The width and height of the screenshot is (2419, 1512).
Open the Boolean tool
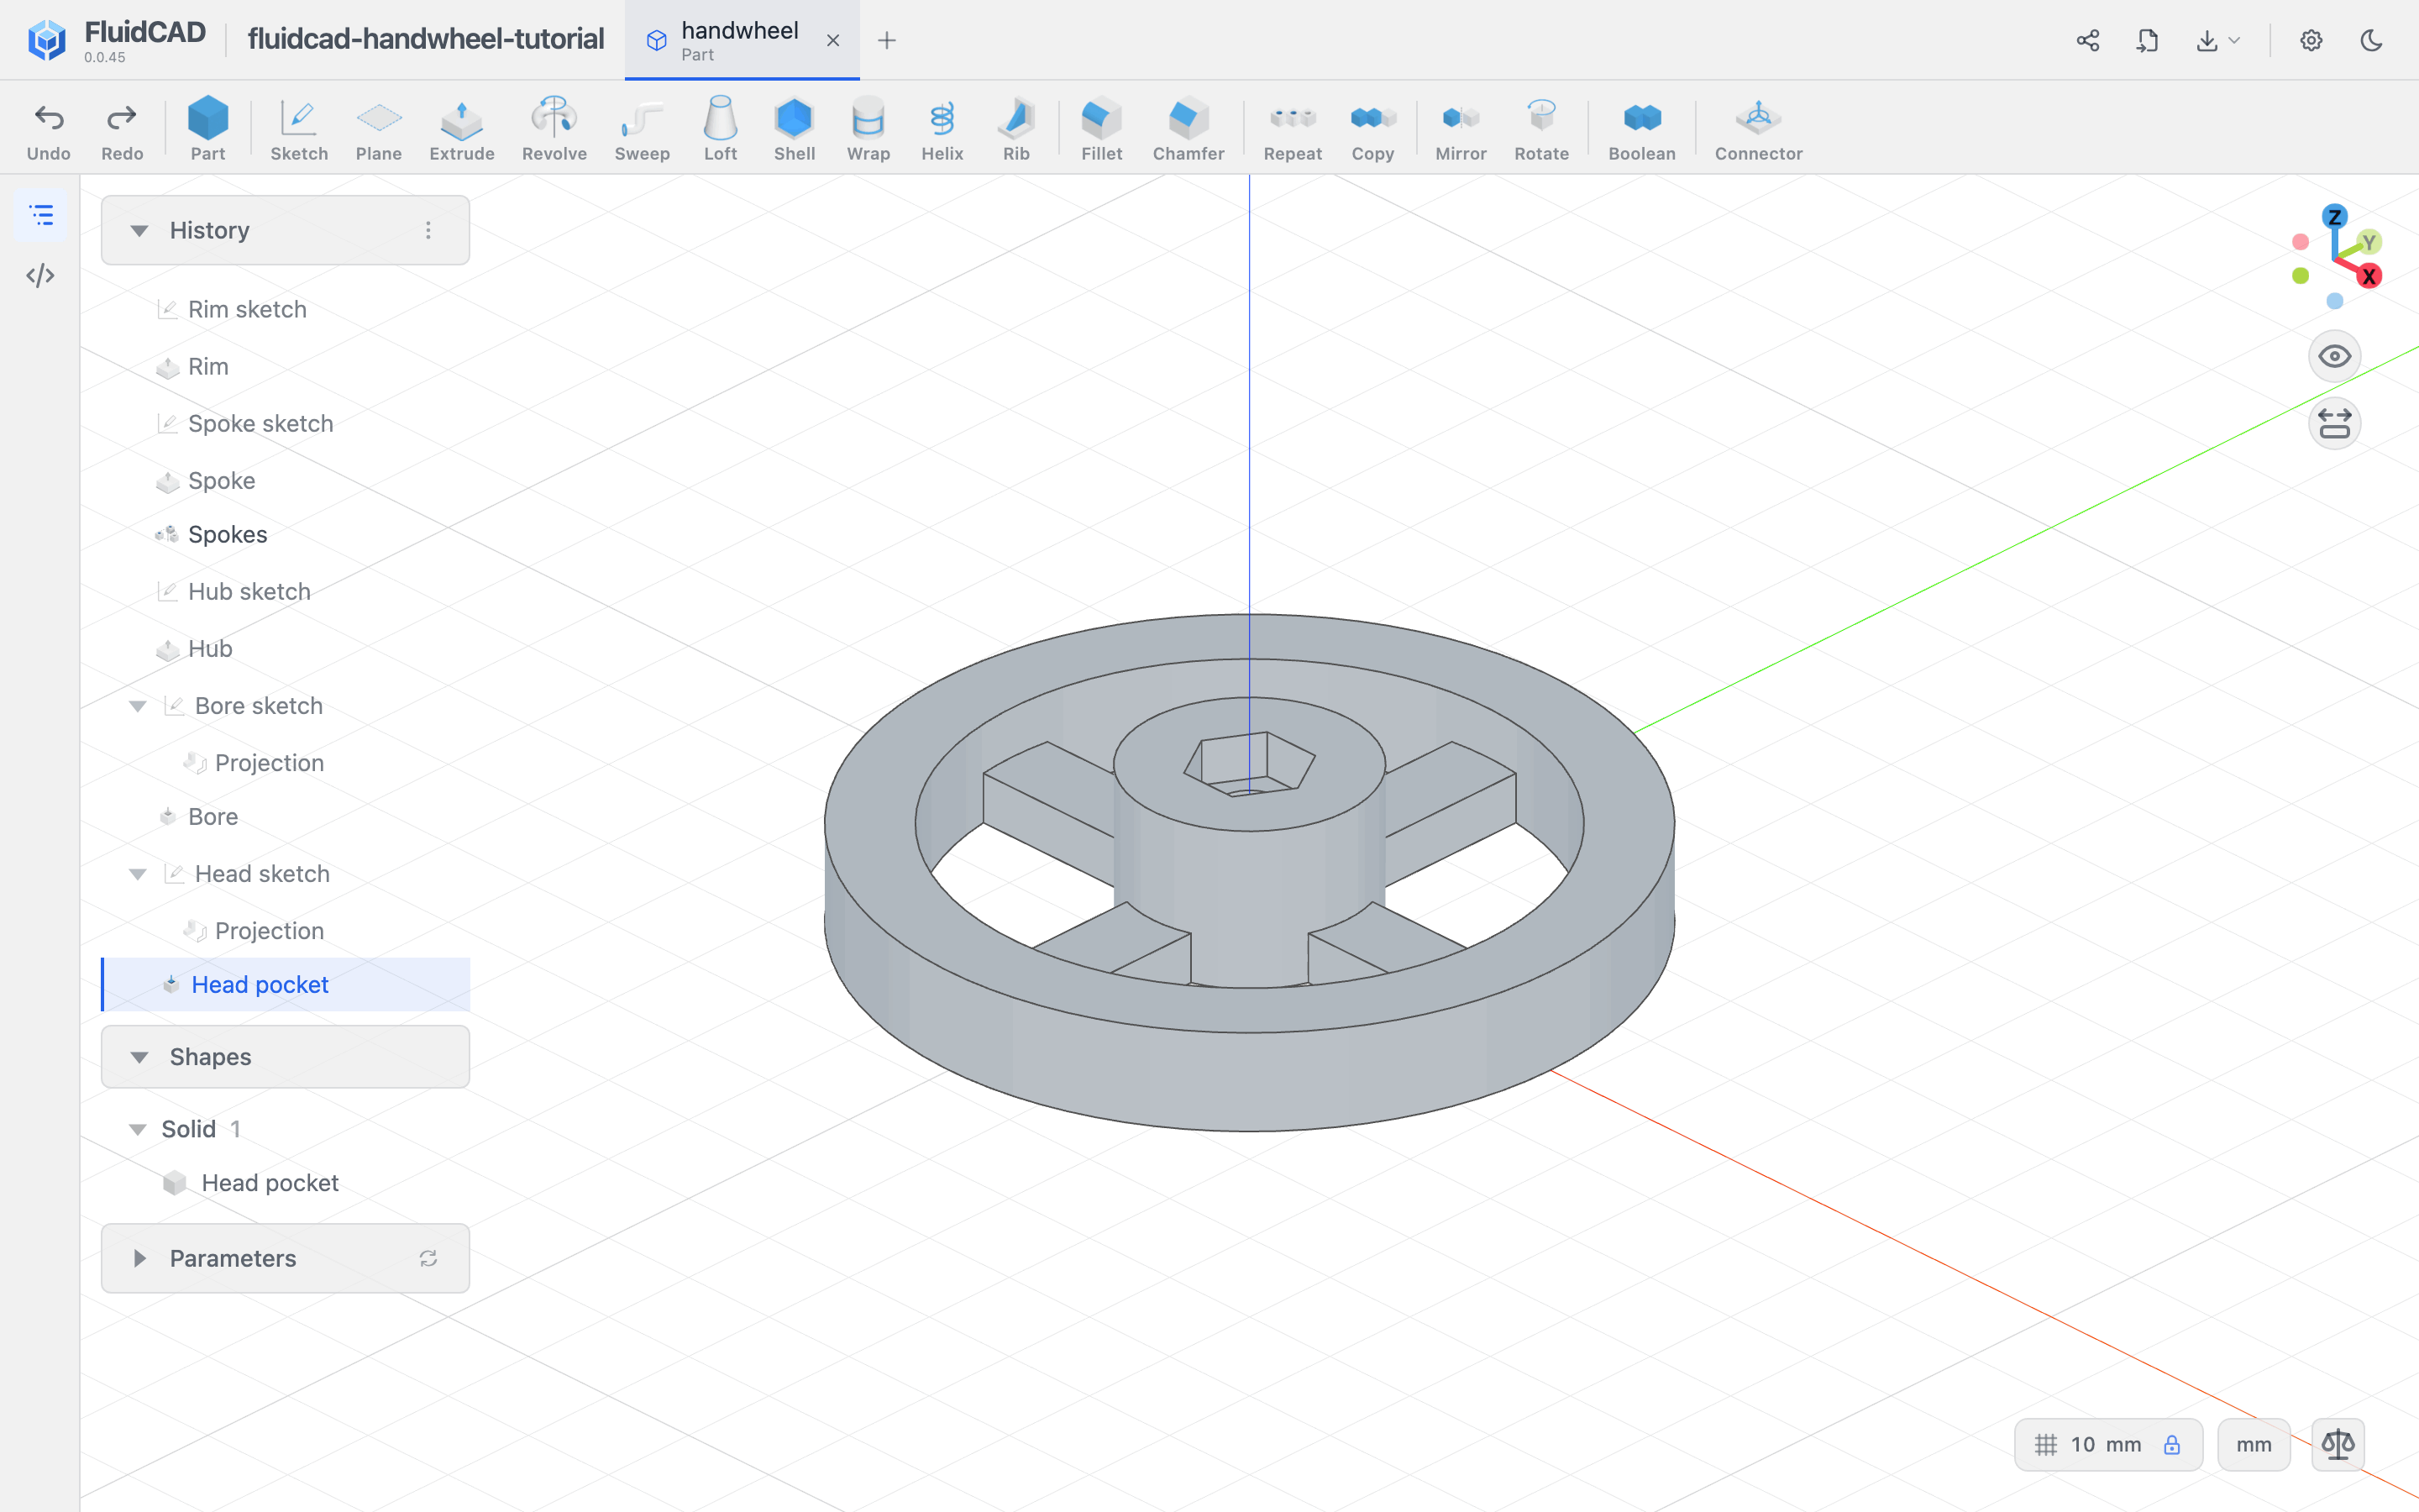[1641, 129]
